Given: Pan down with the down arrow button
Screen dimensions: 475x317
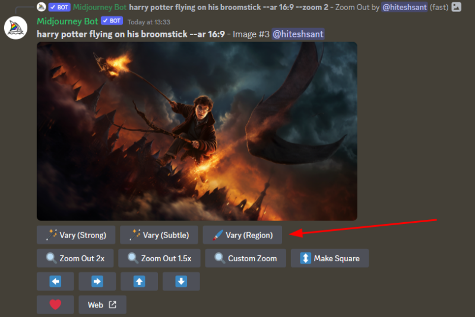Looking at the screenshot, I should point(181,281).
